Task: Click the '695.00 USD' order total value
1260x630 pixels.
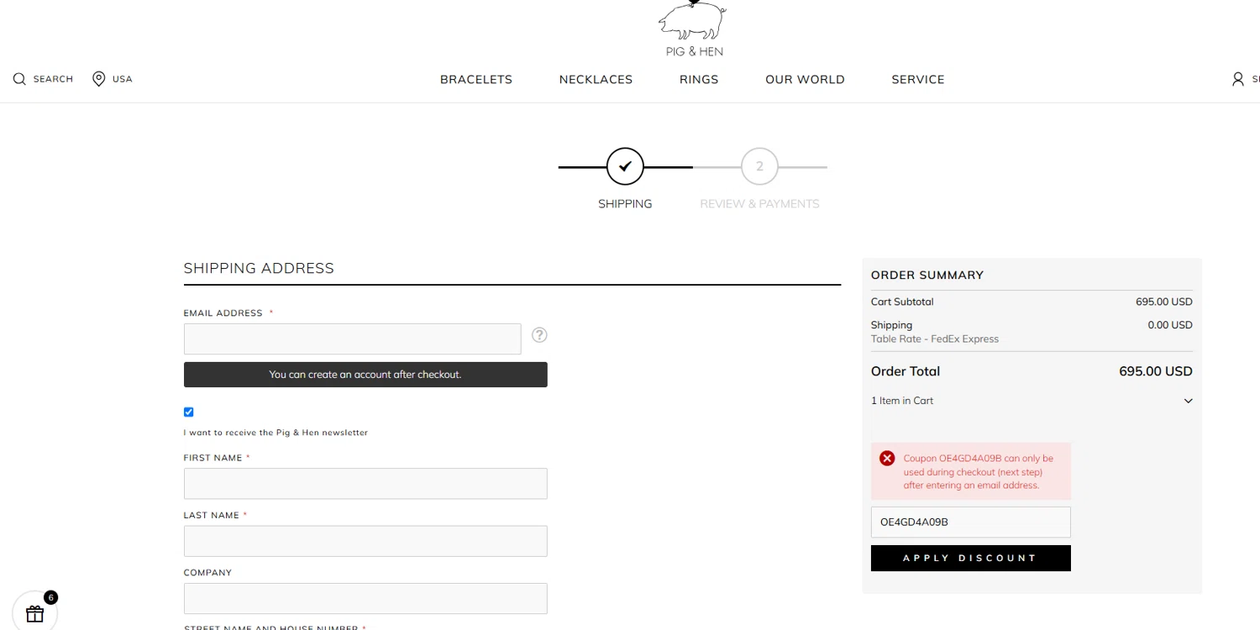Action: point(1156,371)
